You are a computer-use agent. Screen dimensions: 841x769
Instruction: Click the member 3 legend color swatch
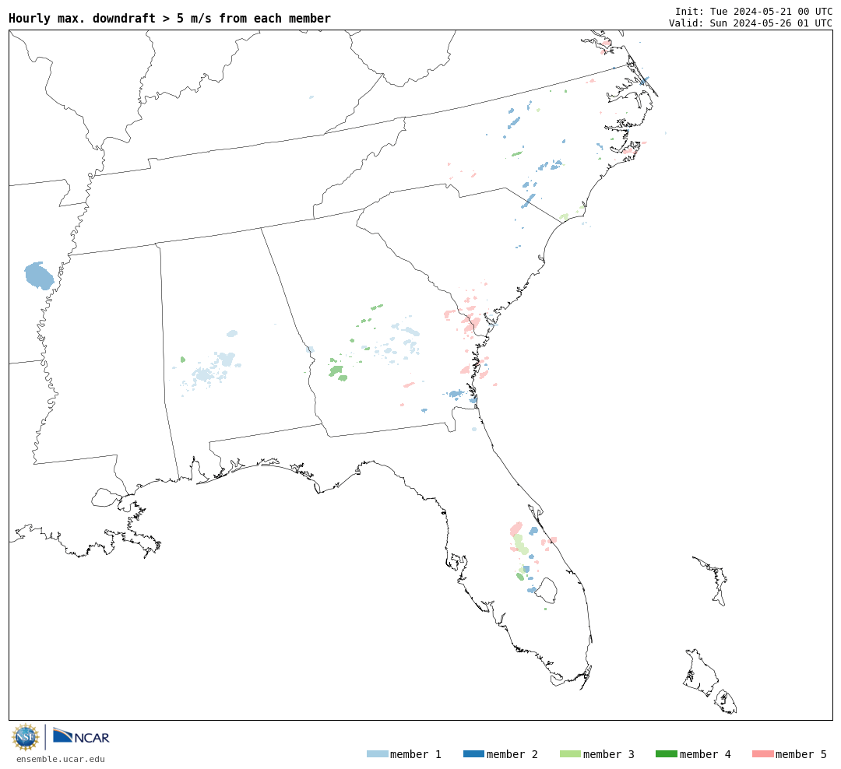570,753
